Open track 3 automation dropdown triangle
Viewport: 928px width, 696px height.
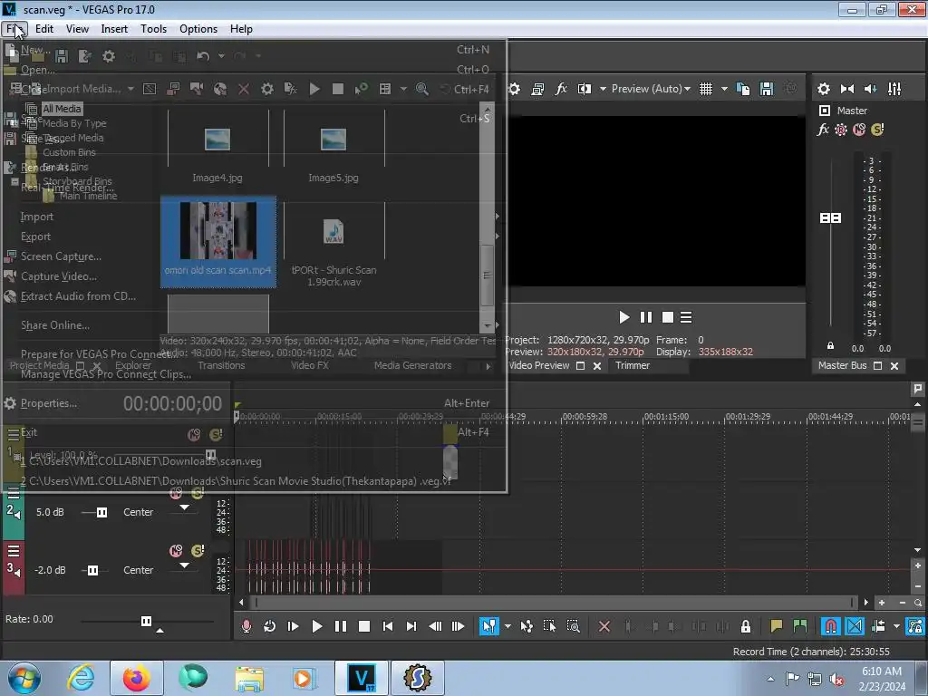tap(185, 565)
